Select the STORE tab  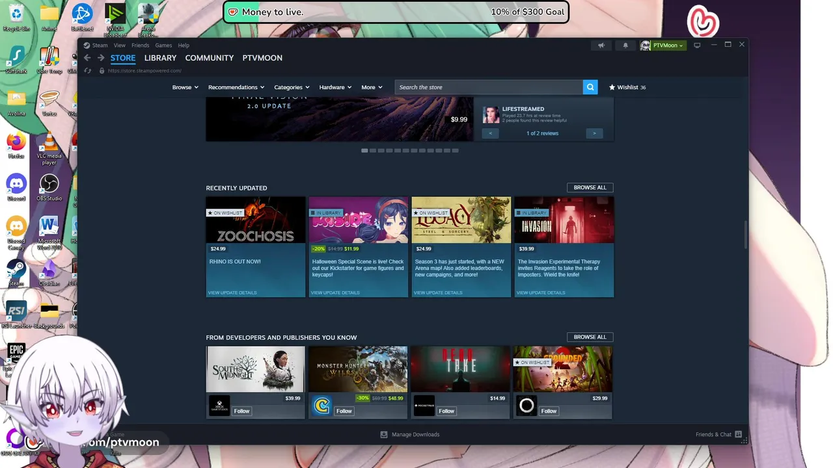click(x=123, y=58)
